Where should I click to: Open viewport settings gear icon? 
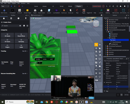101,15
